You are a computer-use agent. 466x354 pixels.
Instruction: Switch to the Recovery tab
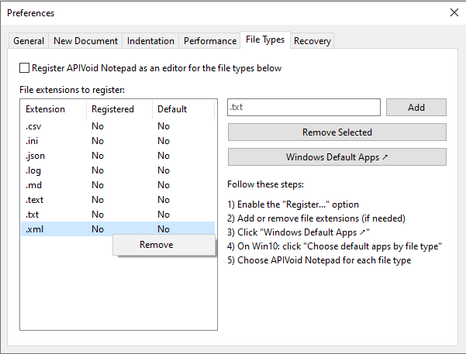tap(312, 41)
